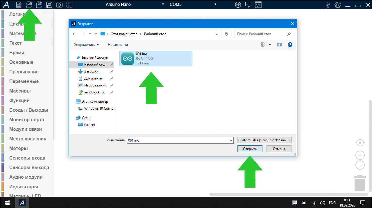
Task: Open the Упорядочить menu
Action: pos(86,45)
